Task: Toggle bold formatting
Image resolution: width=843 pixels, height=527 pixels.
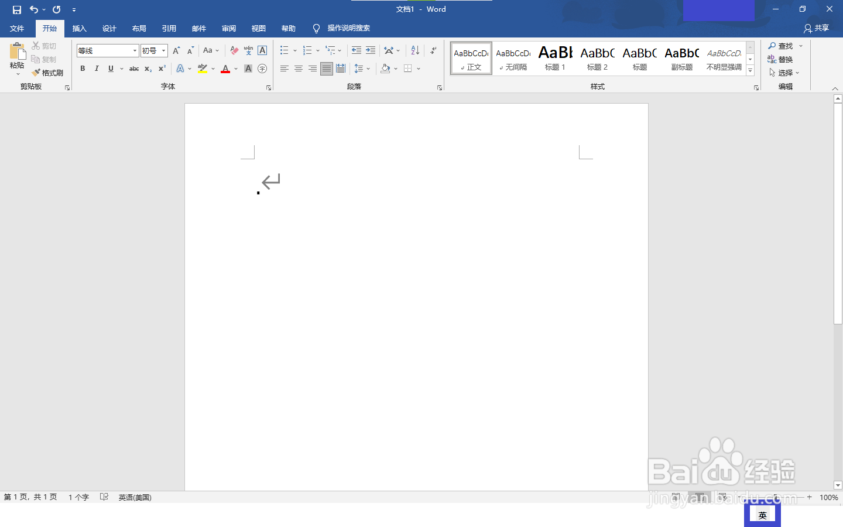Action: click(83, 69)
